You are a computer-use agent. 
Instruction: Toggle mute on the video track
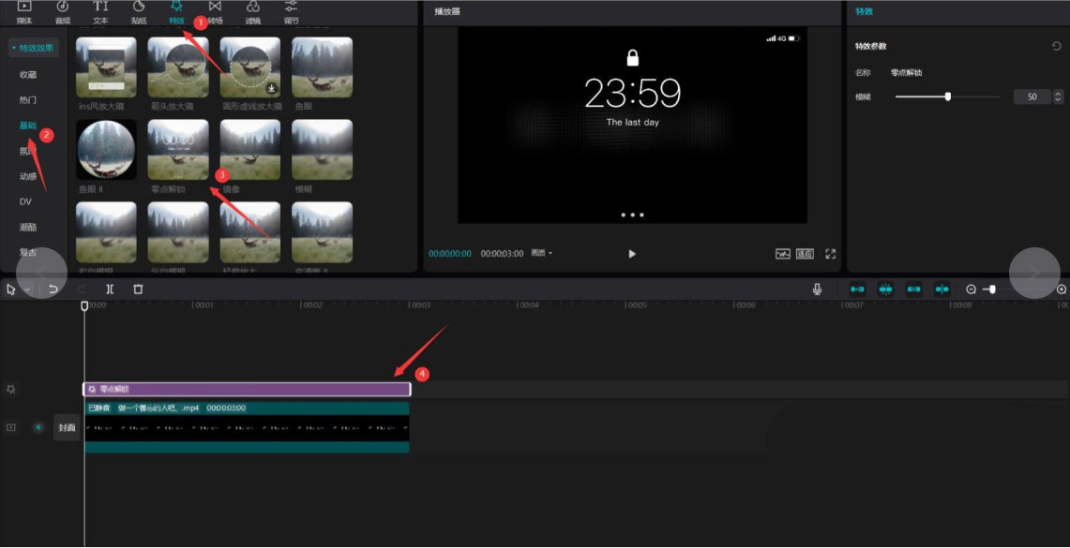[38, 427]
